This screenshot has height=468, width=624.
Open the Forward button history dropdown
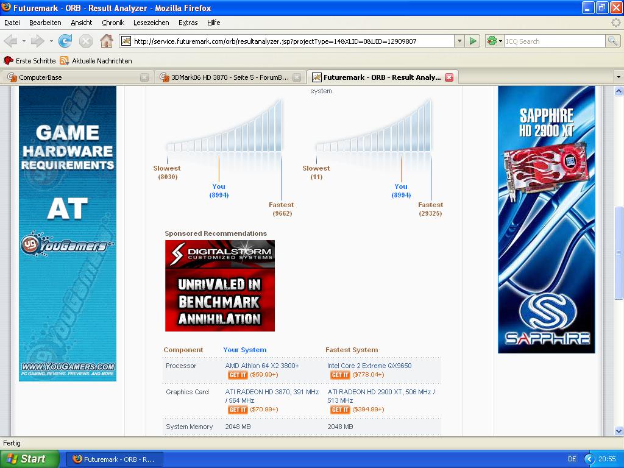51,41
